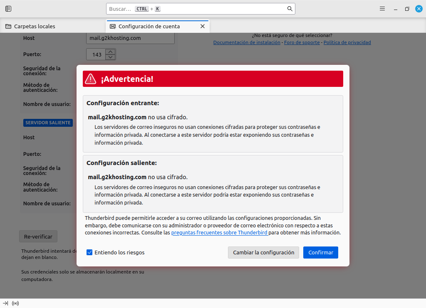Switch to Carpetas locales tab

pos(35,26)
